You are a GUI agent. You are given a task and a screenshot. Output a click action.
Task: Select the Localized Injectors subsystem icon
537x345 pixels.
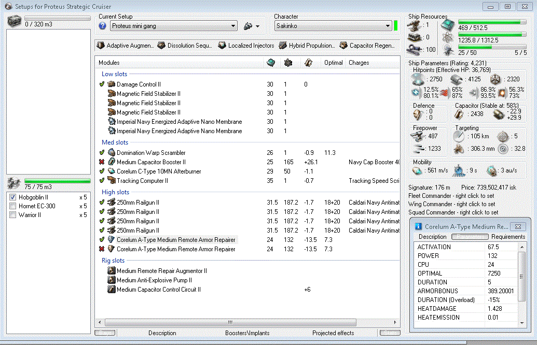222,46
